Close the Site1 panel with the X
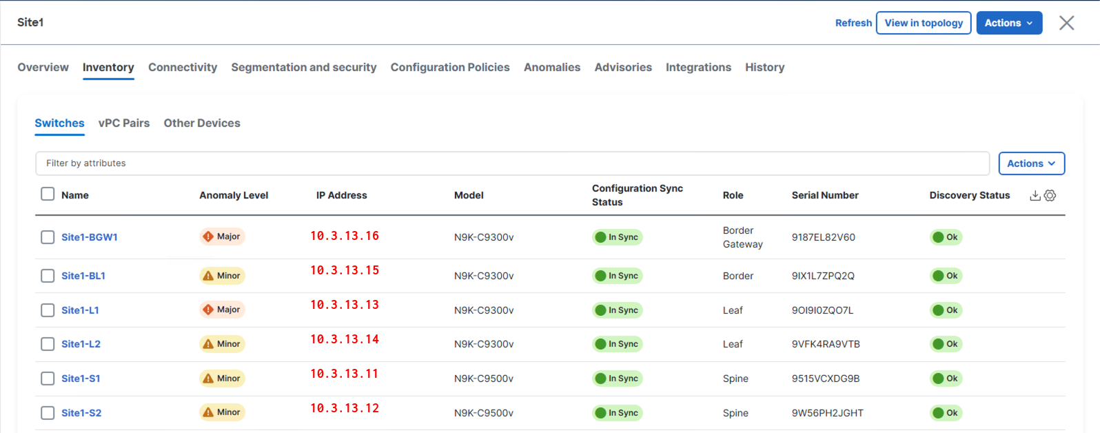Image resolution: width=1100 pixels, height=433 pixels. [1066, 23]
